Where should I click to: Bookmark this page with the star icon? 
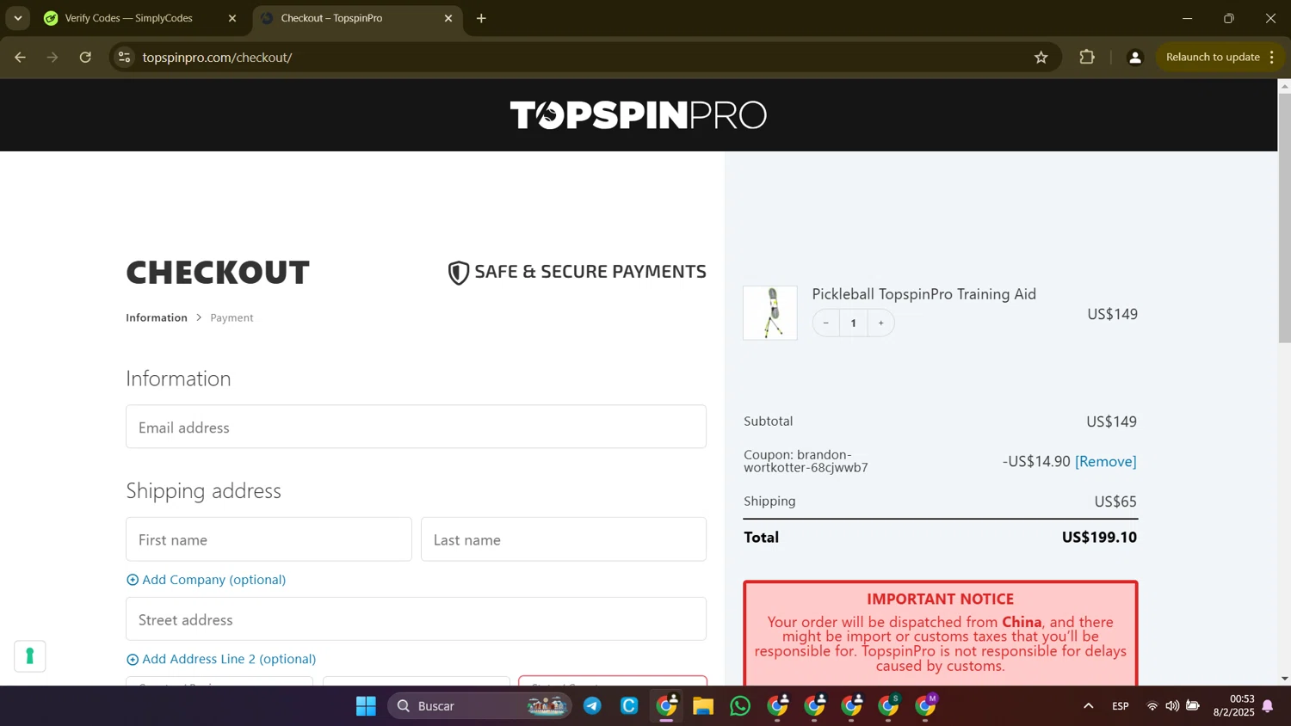(x=1041, y=58)
